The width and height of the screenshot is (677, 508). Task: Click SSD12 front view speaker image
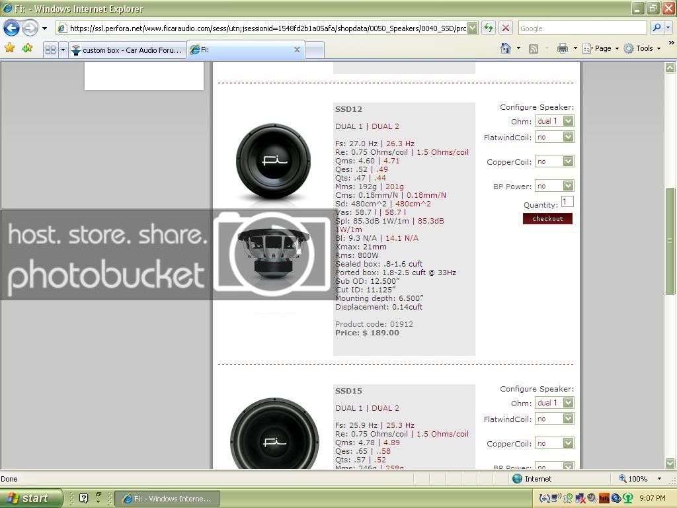pos(273,161)
